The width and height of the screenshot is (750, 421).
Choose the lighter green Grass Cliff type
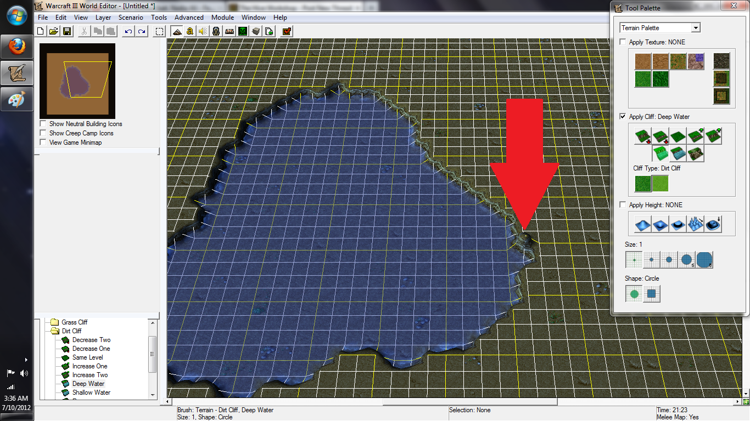tap(660, 183)
